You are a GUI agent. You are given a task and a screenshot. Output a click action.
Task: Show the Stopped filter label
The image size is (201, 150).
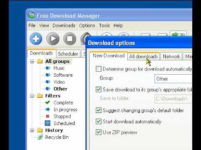[62, 116]
